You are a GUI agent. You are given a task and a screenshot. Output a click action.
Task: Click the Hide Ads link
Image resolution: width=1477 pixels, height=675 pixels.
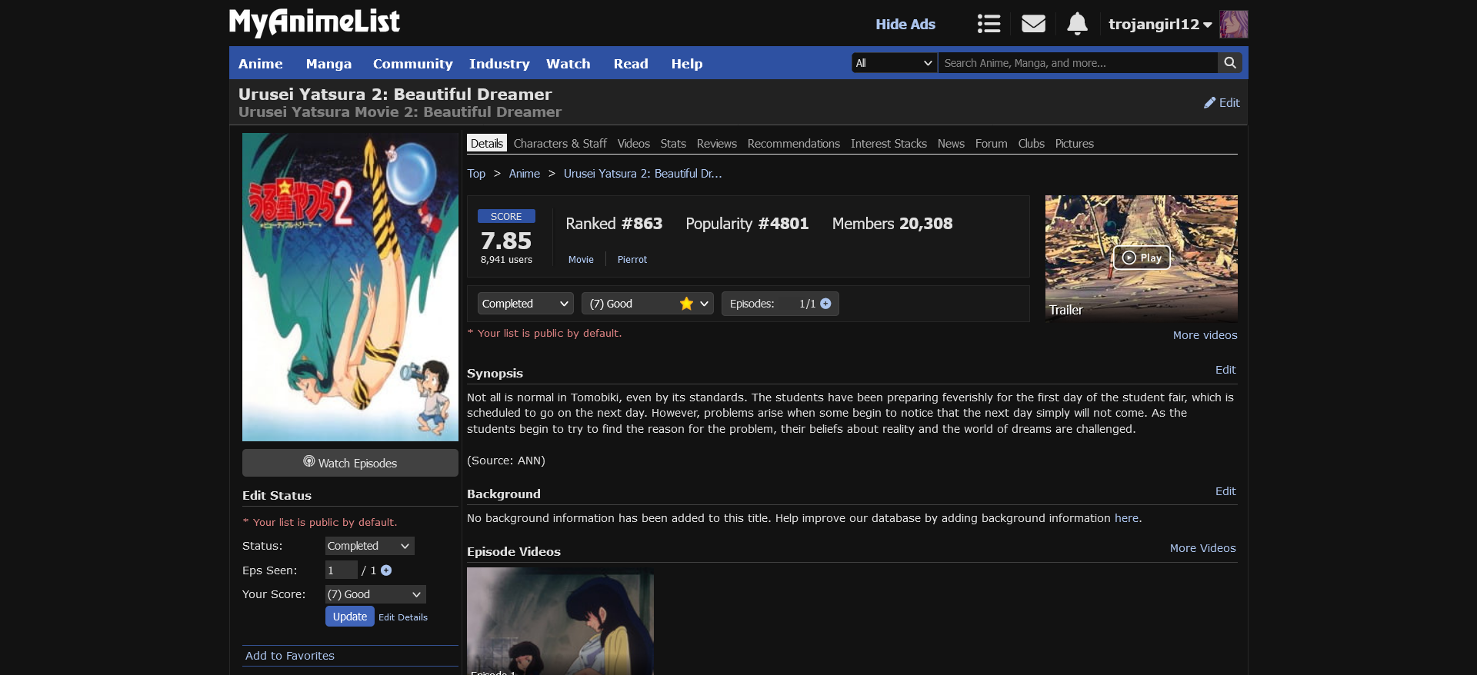pyautogui.click(x=905, y=24)
